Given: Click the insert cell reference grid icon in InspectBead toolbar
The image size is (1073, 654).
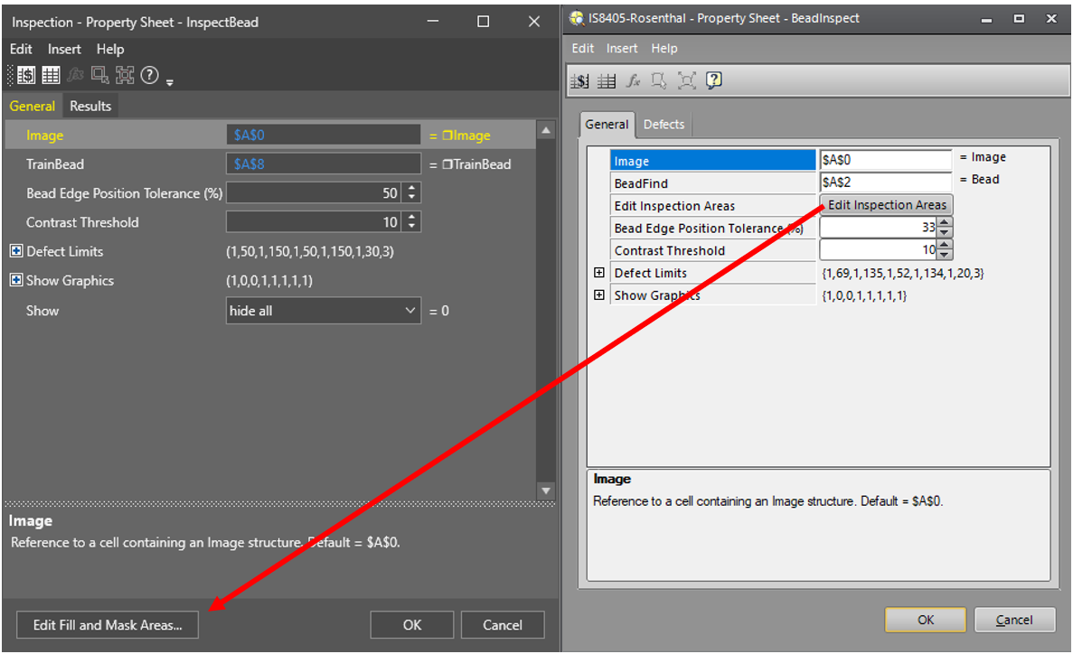Looking at the screenshot, I should point(51,77).
